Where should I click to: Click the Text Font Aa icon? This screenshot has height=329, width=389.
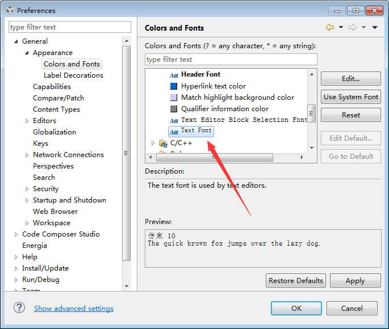tap(174, 132)
